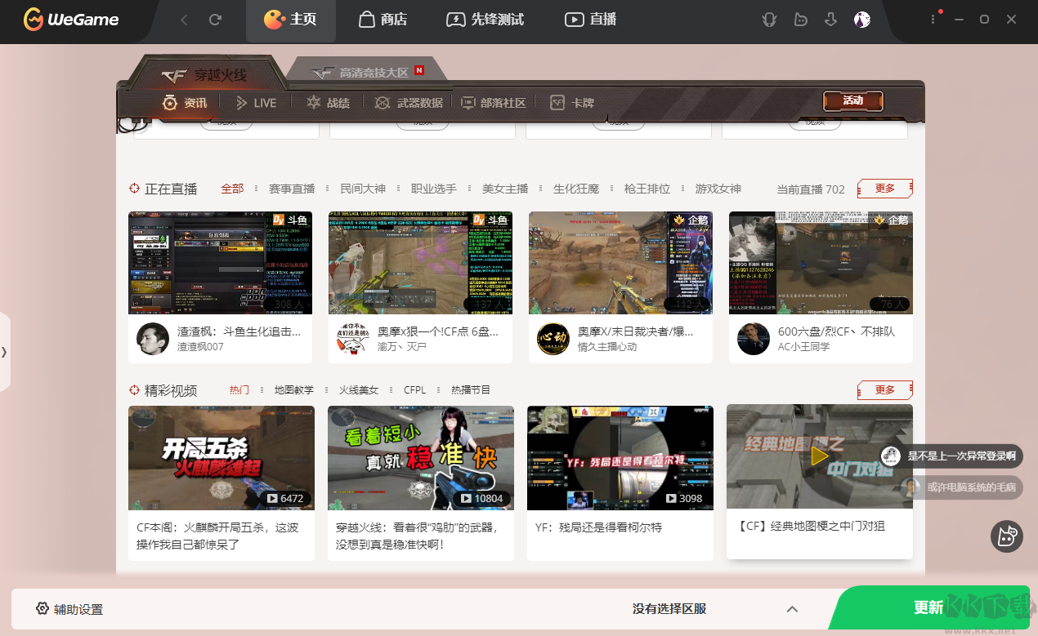Select the 热门 video category
Viewport: 1038px width, 636px height.
tap(239, 390)
